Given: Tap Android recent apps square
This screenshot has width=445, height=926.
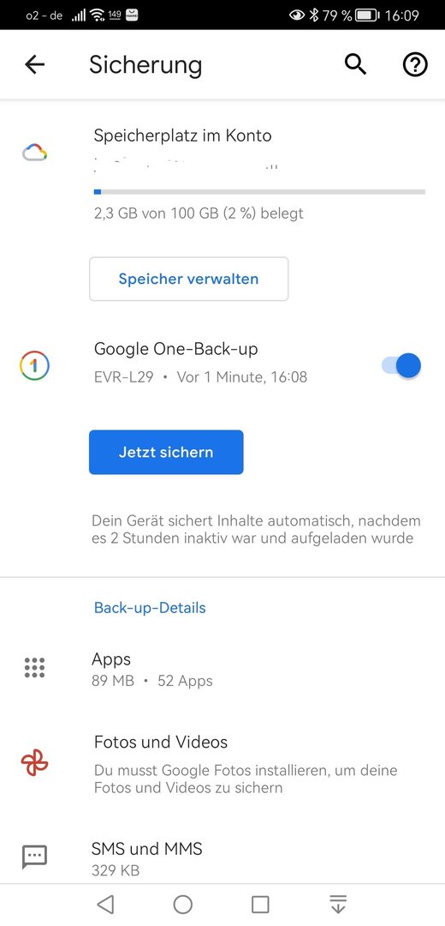Looking at the screenshot, I should pos(260,905).
